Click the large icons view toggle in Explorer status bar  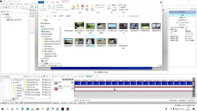161,66
